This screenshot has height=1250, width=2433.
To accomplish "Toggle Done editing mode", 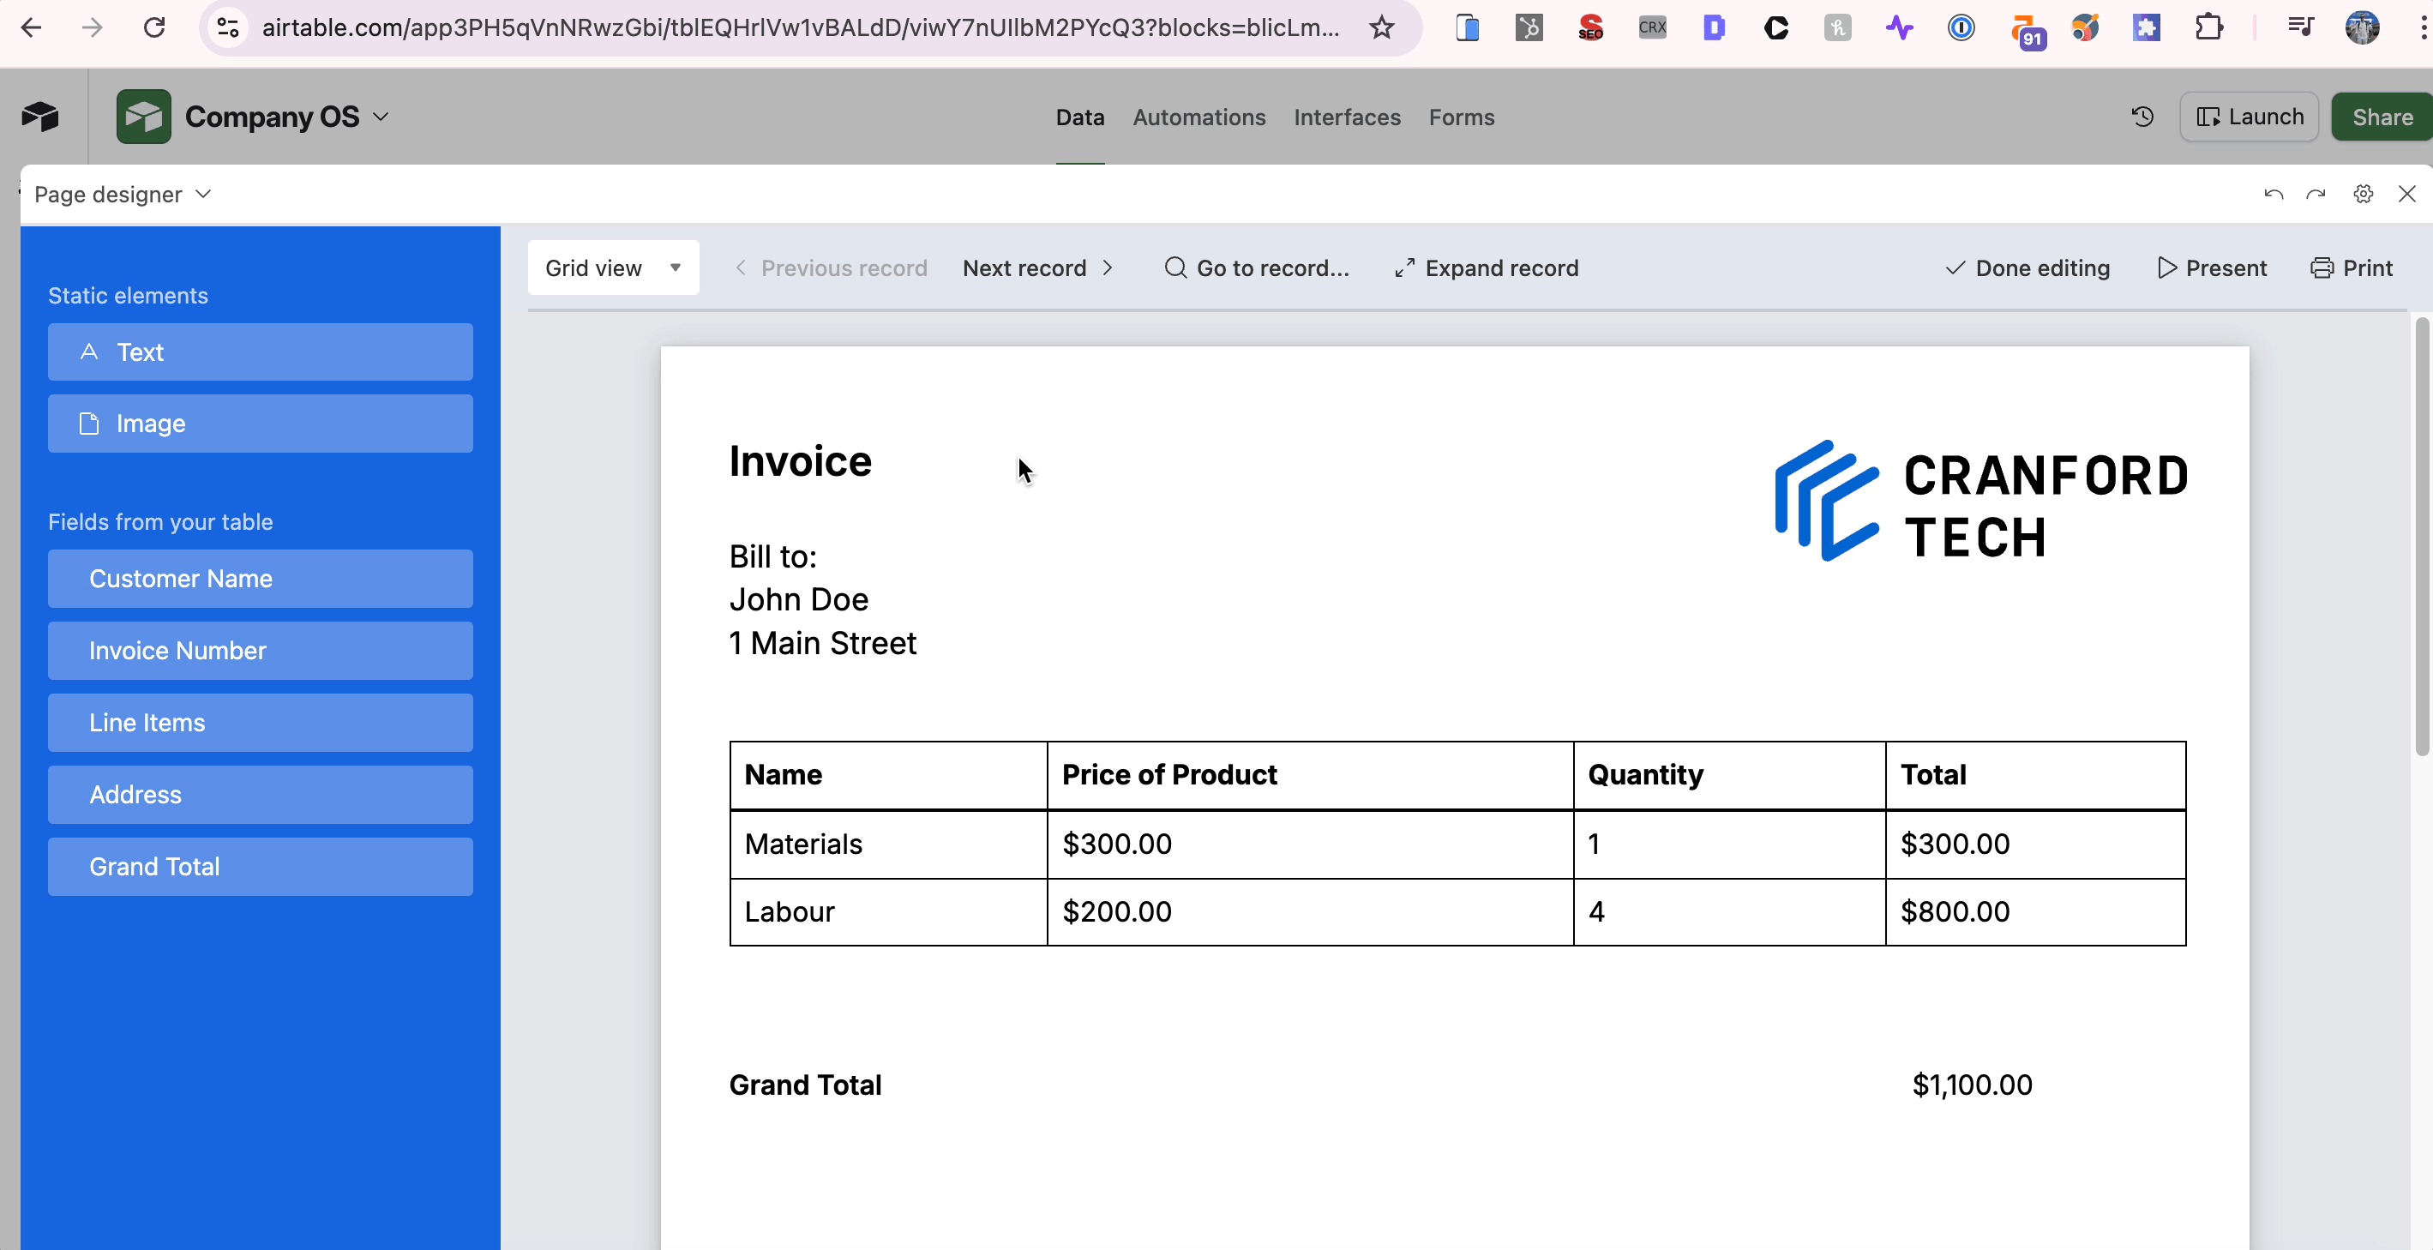I will coord(2027,268).
